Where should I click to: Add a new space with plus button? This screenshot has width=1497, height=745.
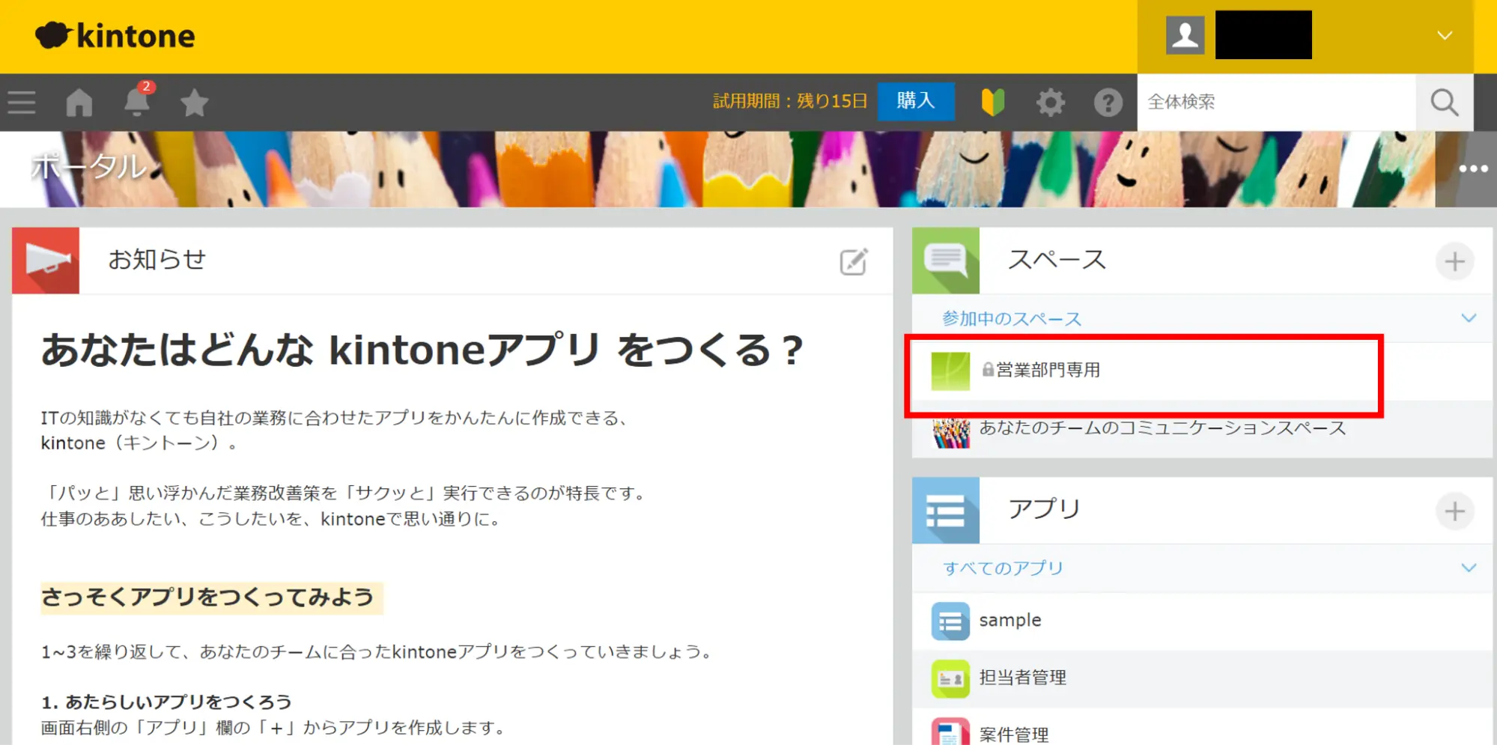[x=1454, y=261]
